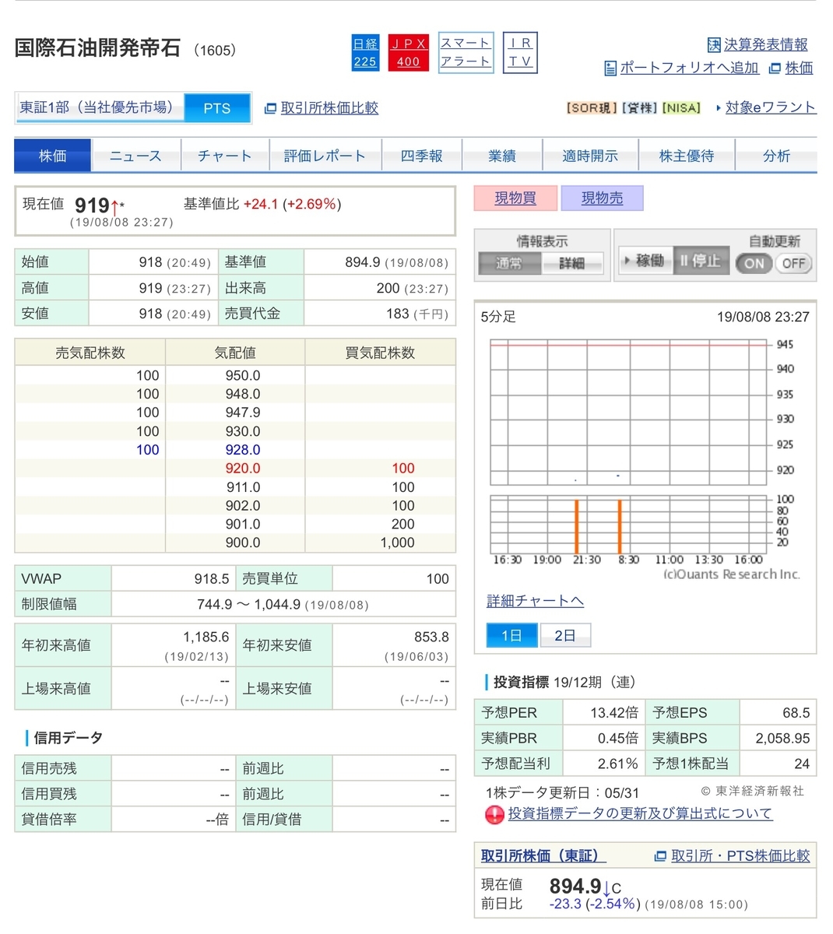Click the SOR現 badge
This screenshot has width=833, height=934.
click(592, 108)
